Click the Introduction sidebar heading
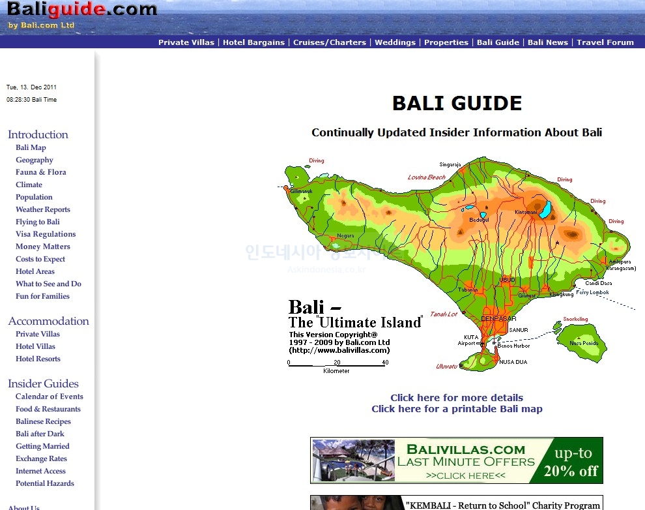This screenshot has width=645, height=510. (x=38, y=134)
